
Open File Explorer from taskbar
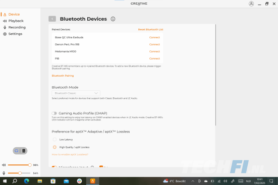(x=40, y=181)
